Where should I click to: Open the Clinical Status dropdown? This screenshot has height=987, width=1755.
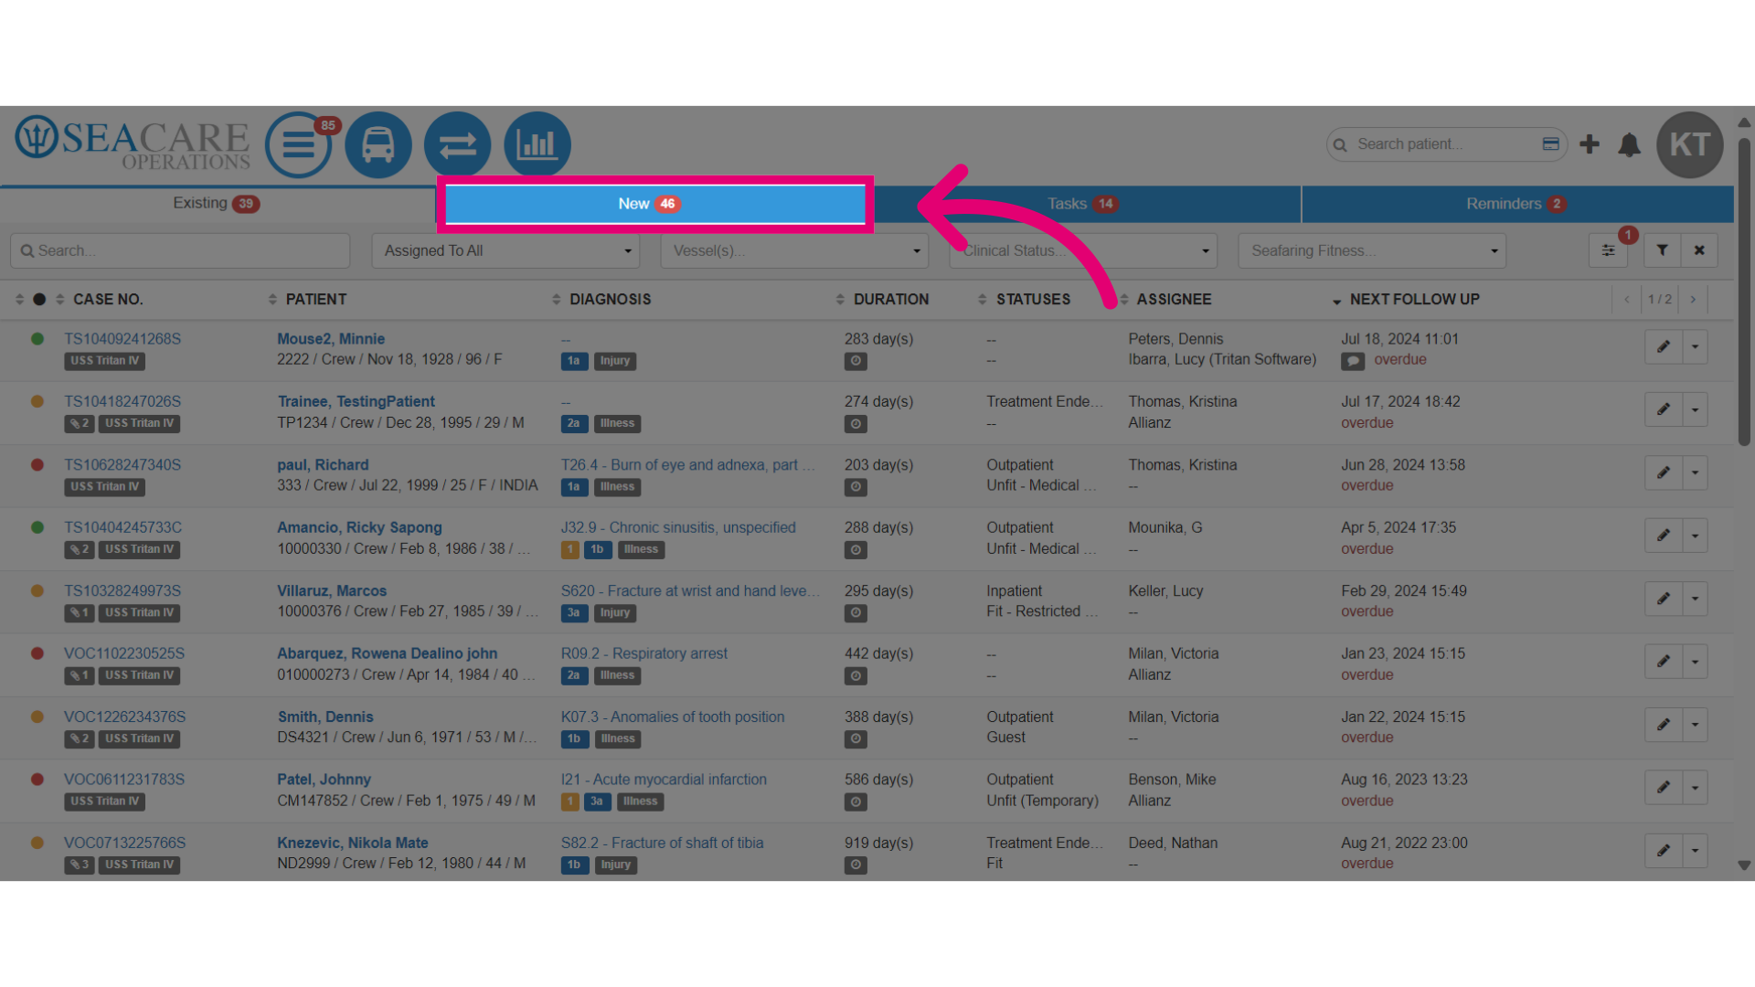[1083, 250]
